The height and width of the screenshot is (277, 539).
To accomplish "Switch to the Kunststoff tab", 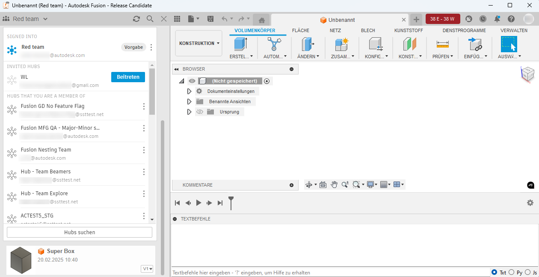I will pos(409,30).
